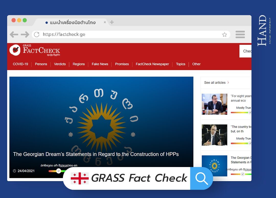This screenshot has width=276, height=198.
Task: Open a new tab with the plus icon
Action: click(x=112, y=22)
